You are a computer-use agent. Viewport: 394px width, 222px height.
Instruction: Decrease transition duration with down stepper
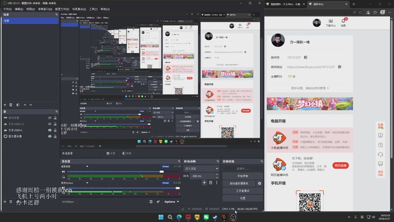coord(217,178)
